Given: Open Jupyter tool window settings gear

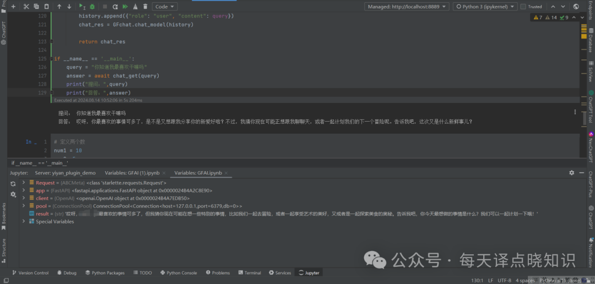Looking at the screenshot, I should click(x=571, y=172).
